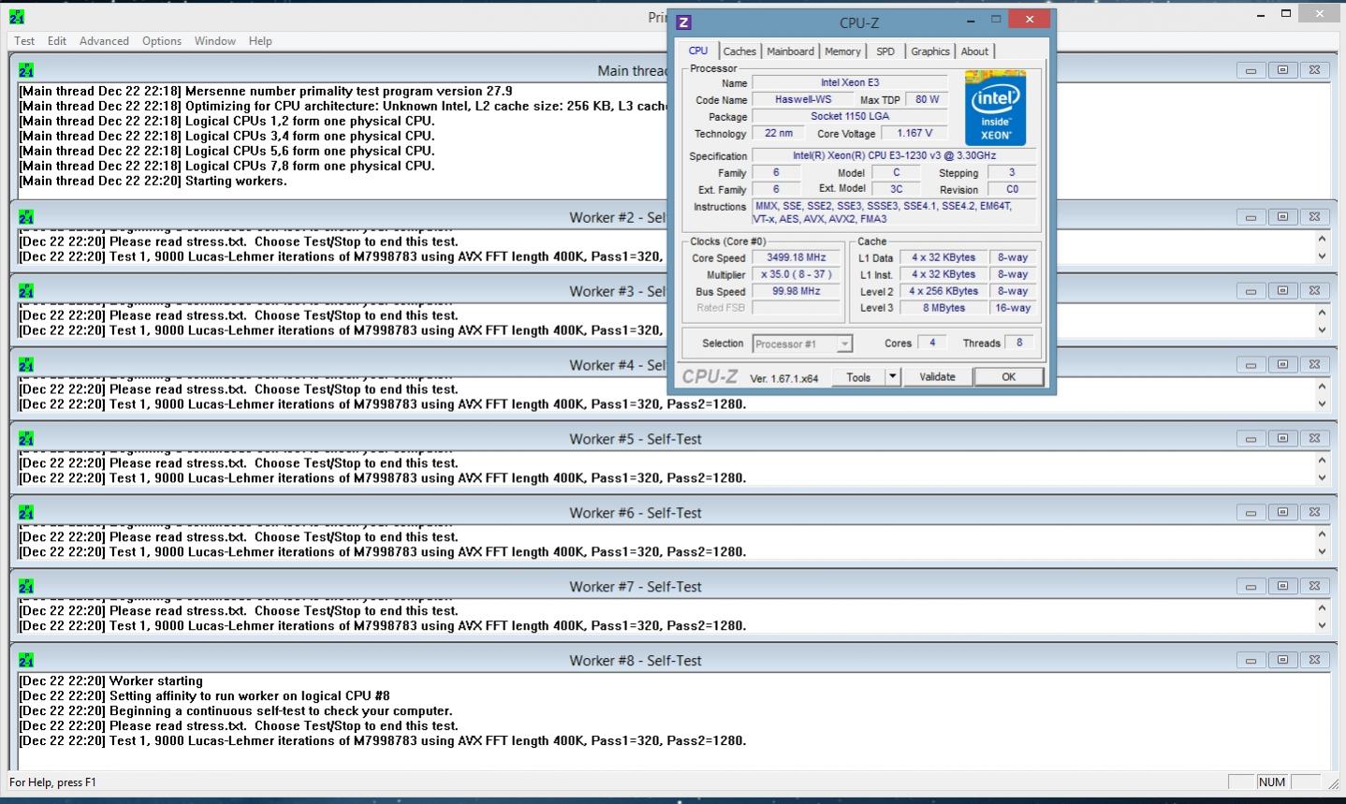Open the Tools dropdown arrow in CPU-Z

point(892,377)
